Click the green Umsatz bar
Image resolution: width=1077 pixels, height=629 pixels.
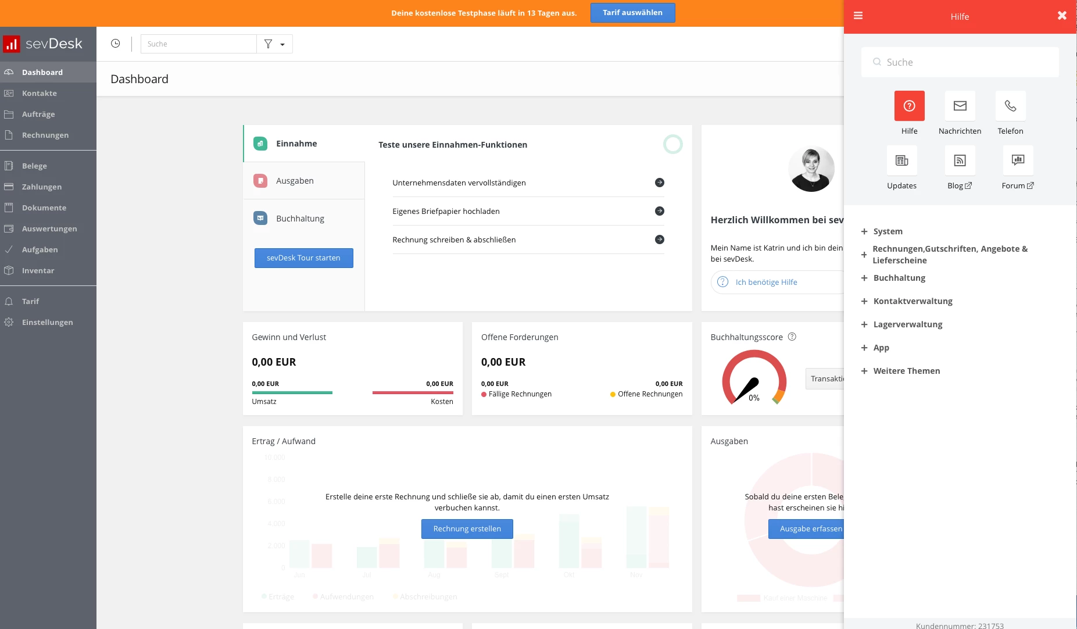292,393
